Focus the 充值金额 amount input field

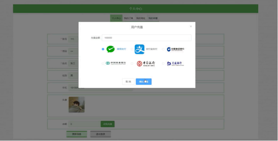(147, 38)
